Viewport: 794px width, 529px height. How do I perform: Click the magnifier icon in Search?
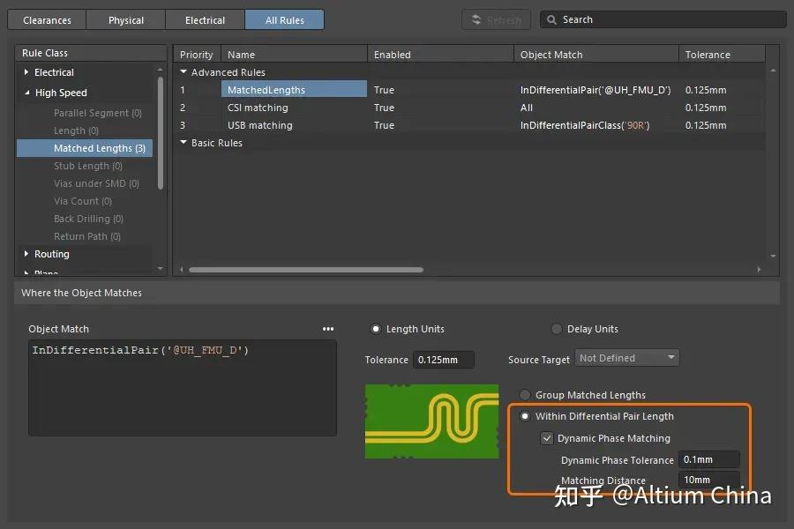[551, 19]
